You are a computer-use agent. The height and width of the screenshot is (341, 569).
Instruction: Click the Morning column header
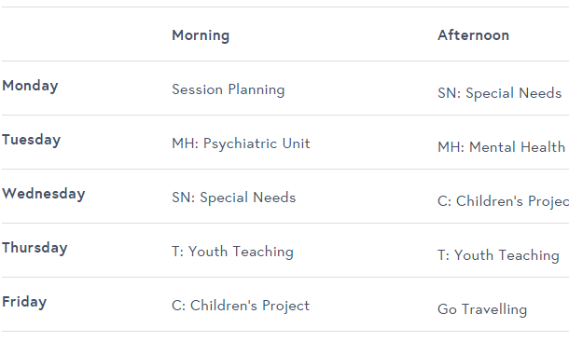tap(201, 35)
